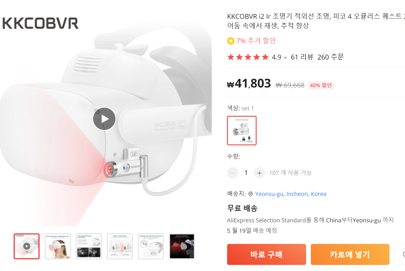This screenshot has height=271, width=405.
Task: Click the location pin icon
Action: pyautogui.click(x=251, y=194)
